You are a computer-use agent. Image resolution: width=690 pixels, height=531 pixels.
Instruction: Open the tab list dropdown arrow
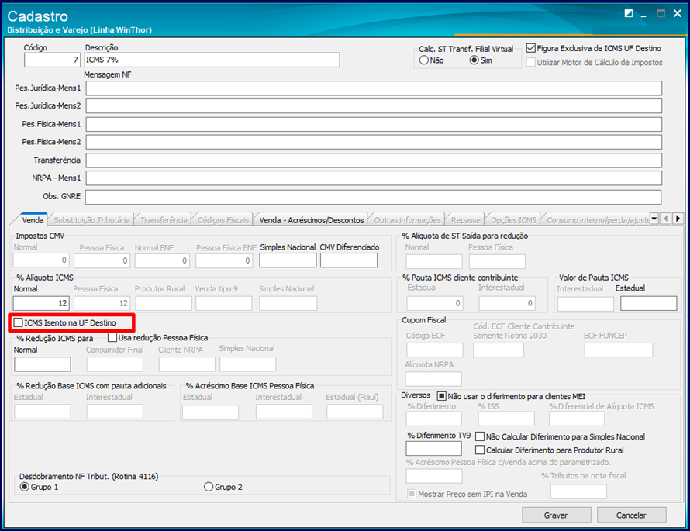654,218
